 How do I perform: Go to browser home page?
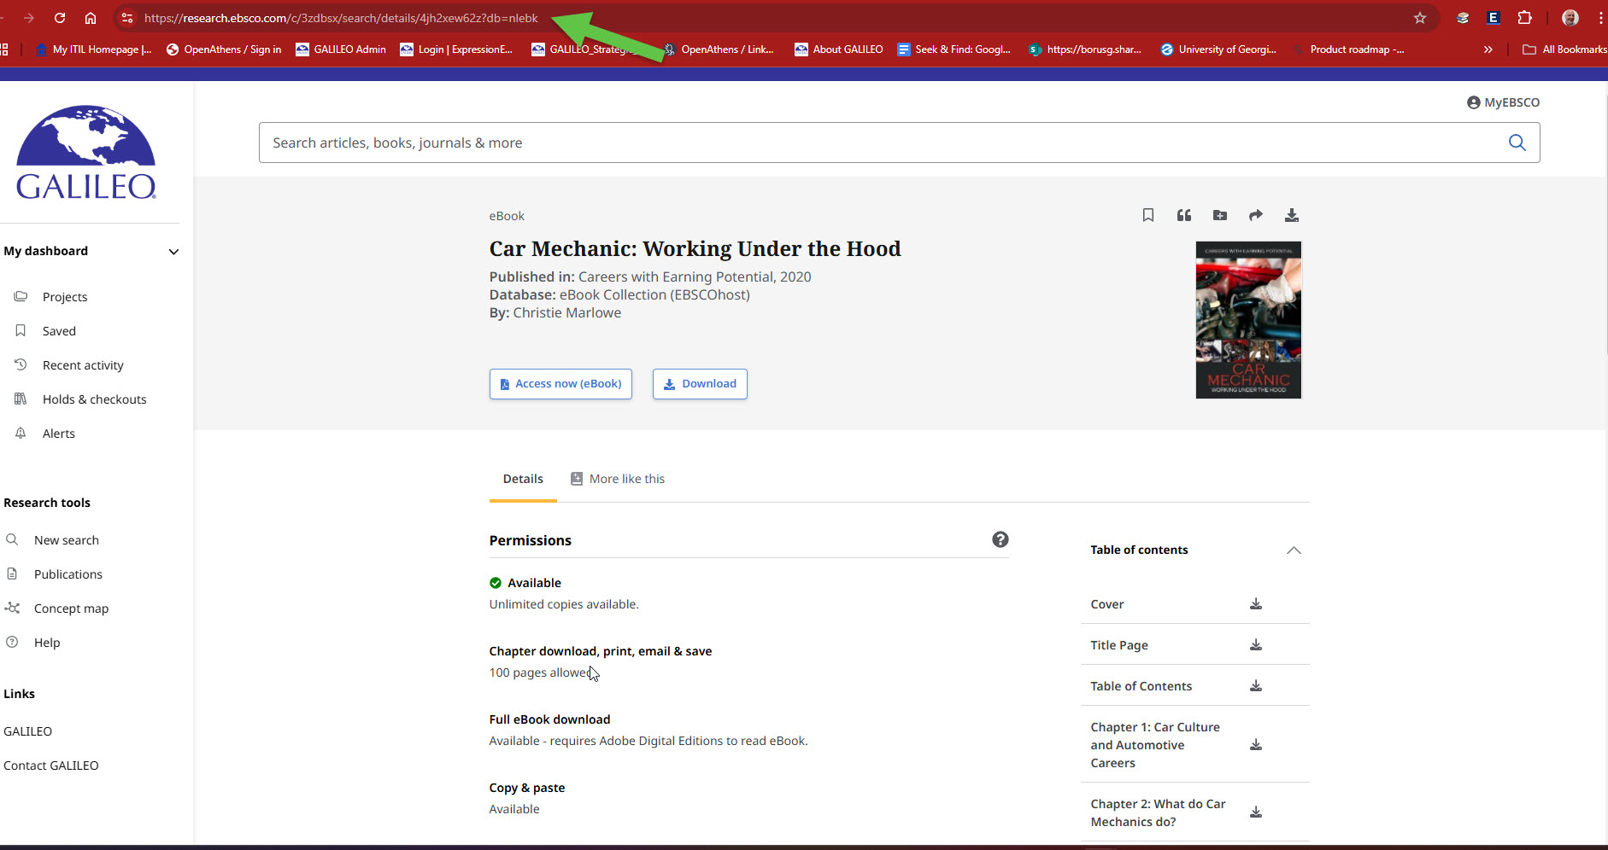tap(90, 18)
